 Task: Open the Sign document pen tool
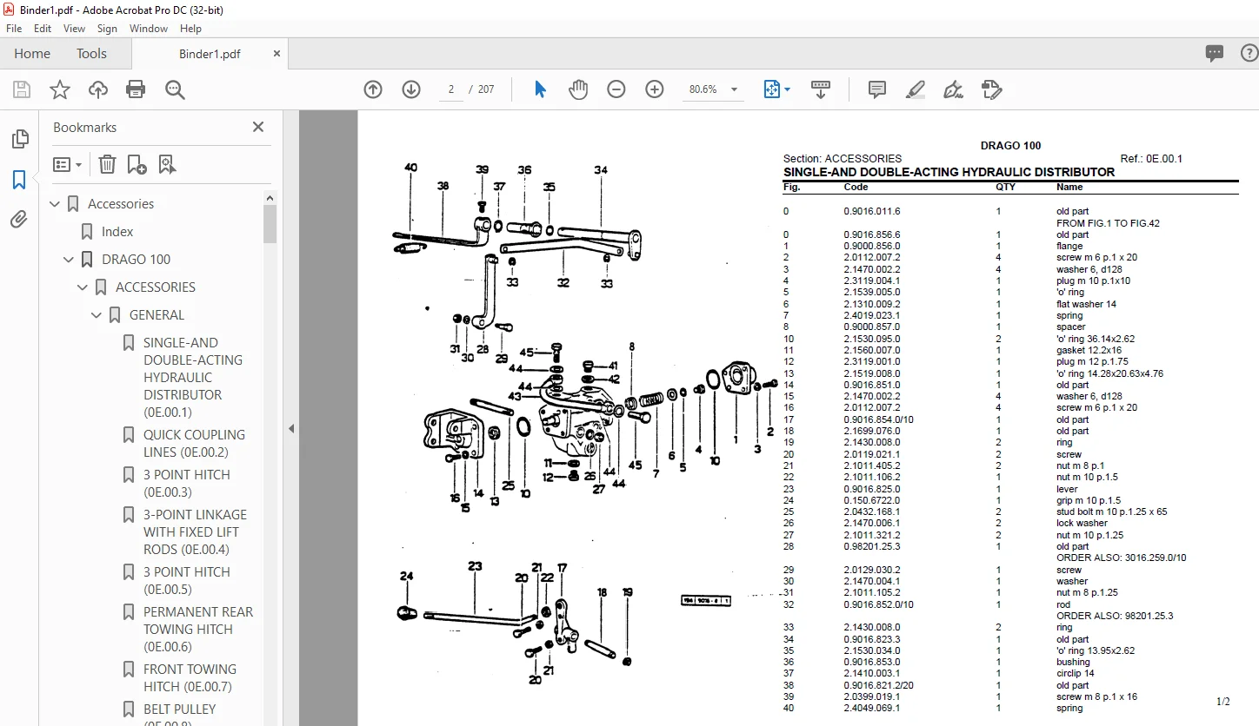tap(954, 89)
